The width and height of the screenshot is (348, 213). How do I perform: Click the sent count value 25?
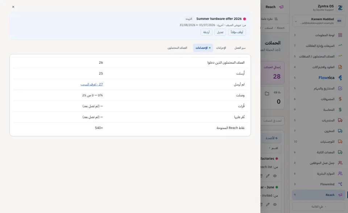[101, 74]
